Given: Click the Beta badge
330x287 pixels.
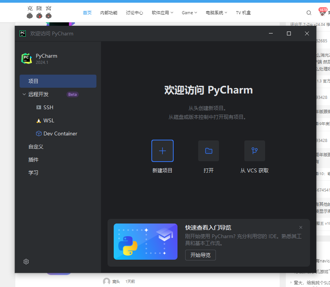Looking at the screenshot, I should pyautogui.click(x=72, y=94).
